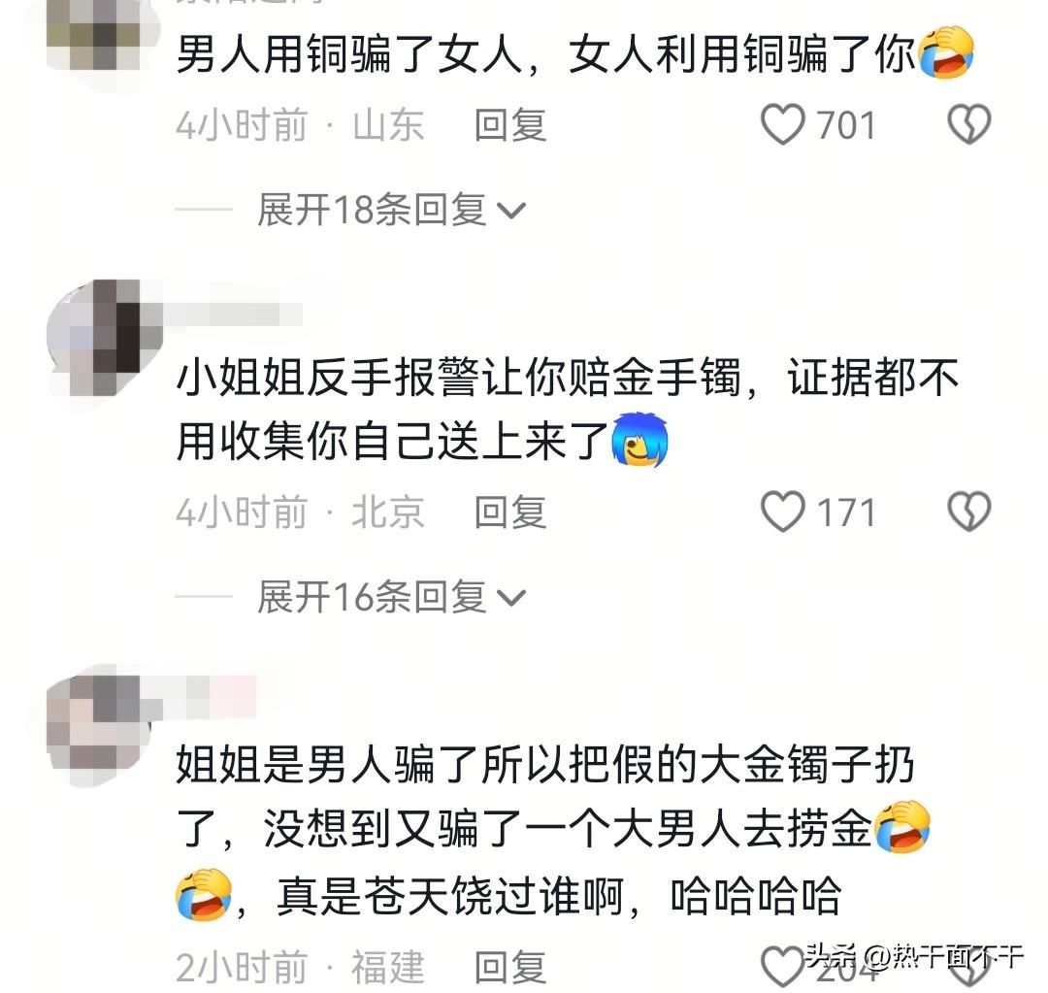Like the Beijing comment with 171 likes
This screenshot has height=993, width=1048.
(x=783, y=512)
